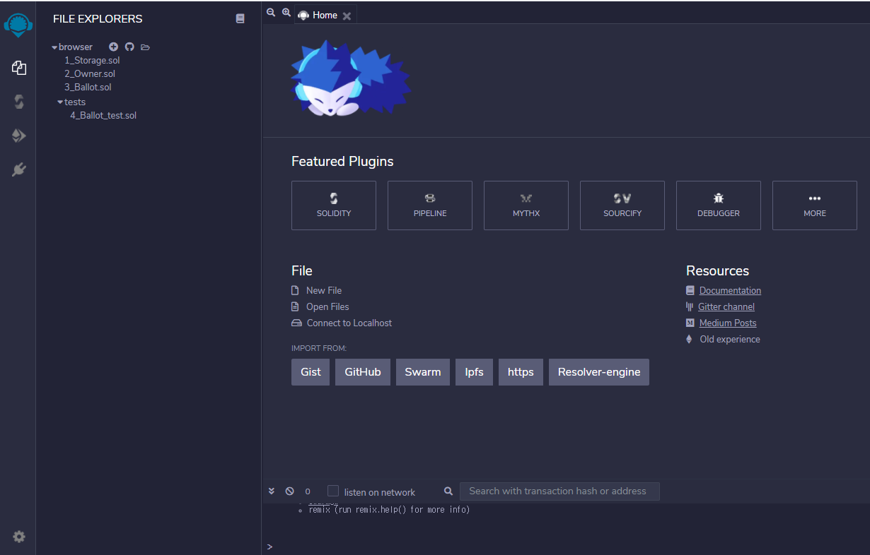Activate the Debugger featured plugin
Screen dimensions: 870x555
click(719, 205)
